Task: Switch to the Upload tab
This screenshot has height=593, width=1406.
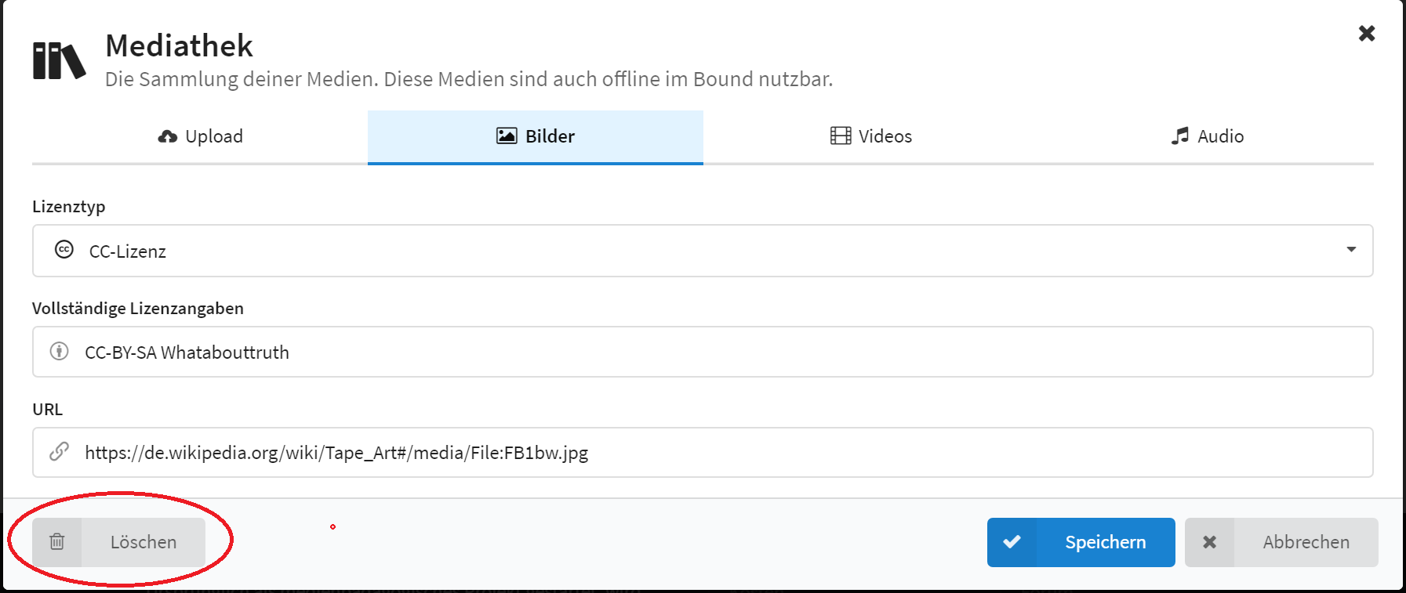Action: [x=200, y=137]
